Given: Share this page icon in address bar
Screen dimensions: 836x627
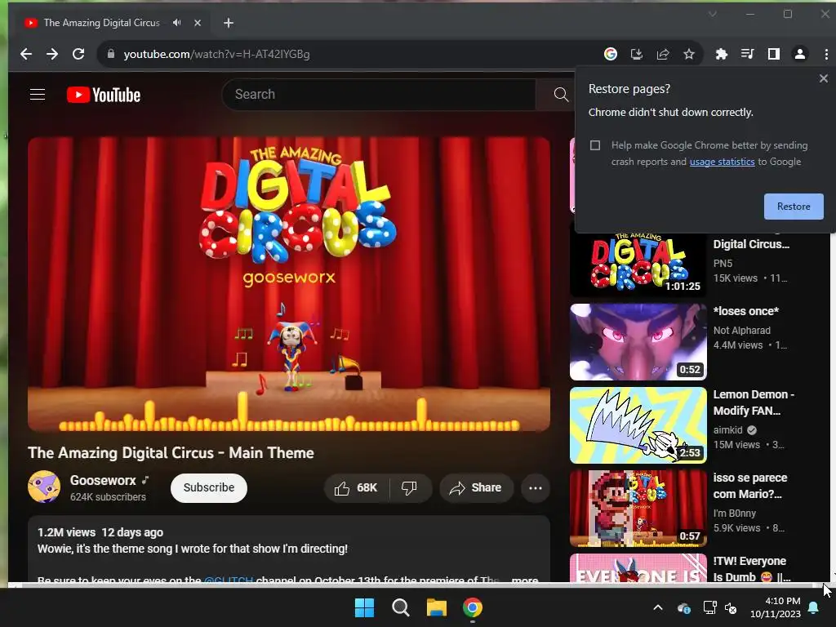Looking at the screenshot, I should click(x=663, y=54).
